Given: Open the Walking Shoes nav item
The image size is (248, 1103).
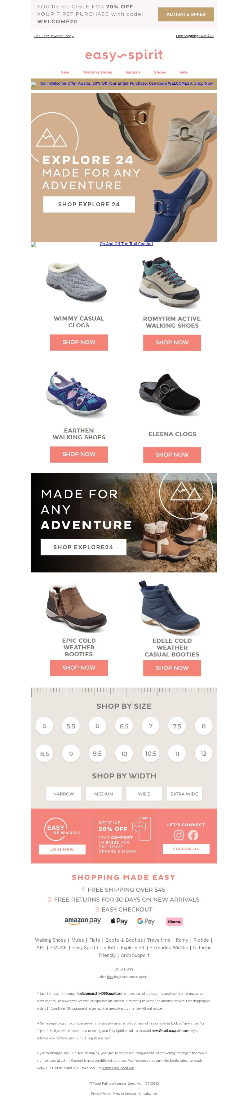Looking at the screenshot, I should (x=97, y=72).
